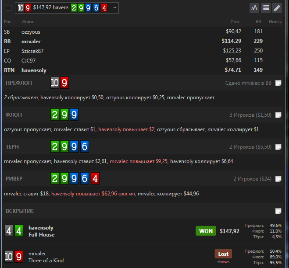Viewport: 289px width, 268px height.
Task: Open the hand selector showing $147,92
Action: (x=67, y=8)
